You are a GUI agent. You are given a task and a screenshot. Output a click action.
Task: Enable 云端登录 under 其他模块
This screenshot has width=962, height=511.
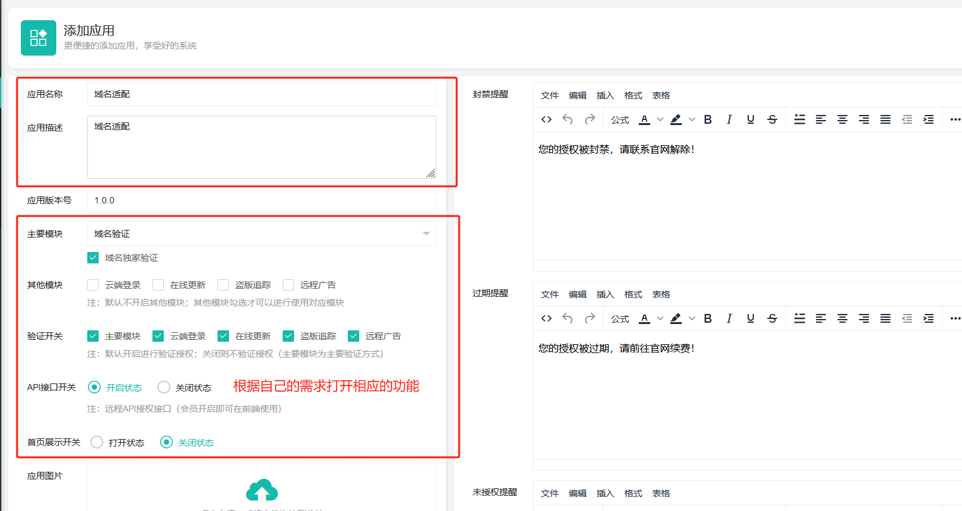93,285
